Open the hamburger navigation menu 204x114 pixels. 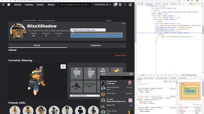(x=3, y=5)
